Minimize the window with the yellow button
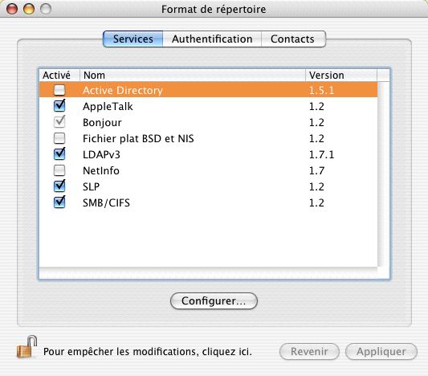 click(x=29, y=9)
